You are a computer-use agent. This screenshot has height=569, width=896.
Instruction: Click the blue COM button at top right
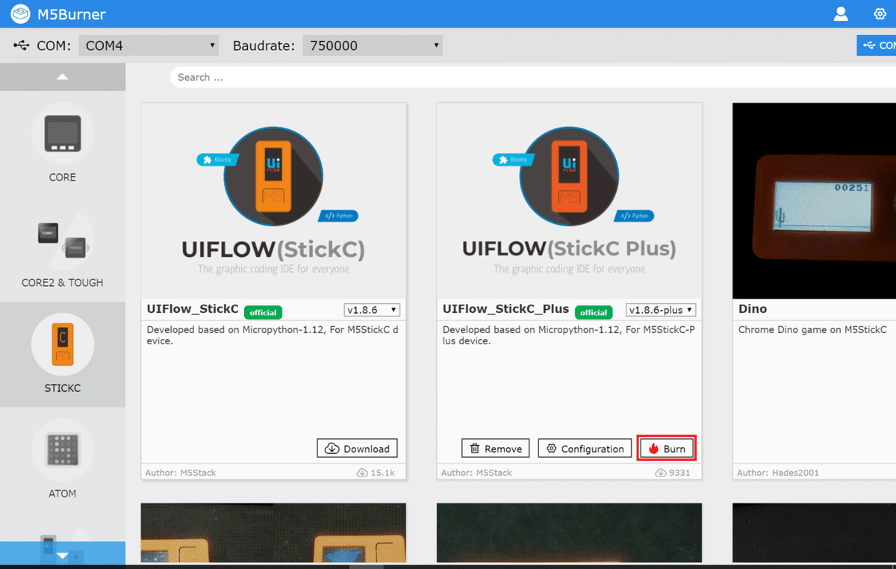(877, 46)
